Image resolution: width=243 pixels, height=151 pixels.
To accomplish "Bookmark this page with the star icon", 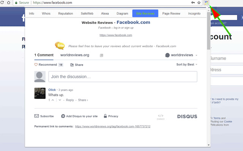I will click(x=199, y=3).
